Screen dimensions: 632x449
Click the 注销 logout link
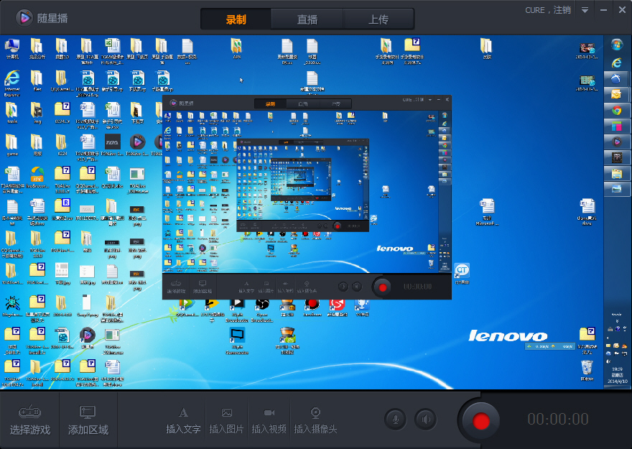(562, 10)
